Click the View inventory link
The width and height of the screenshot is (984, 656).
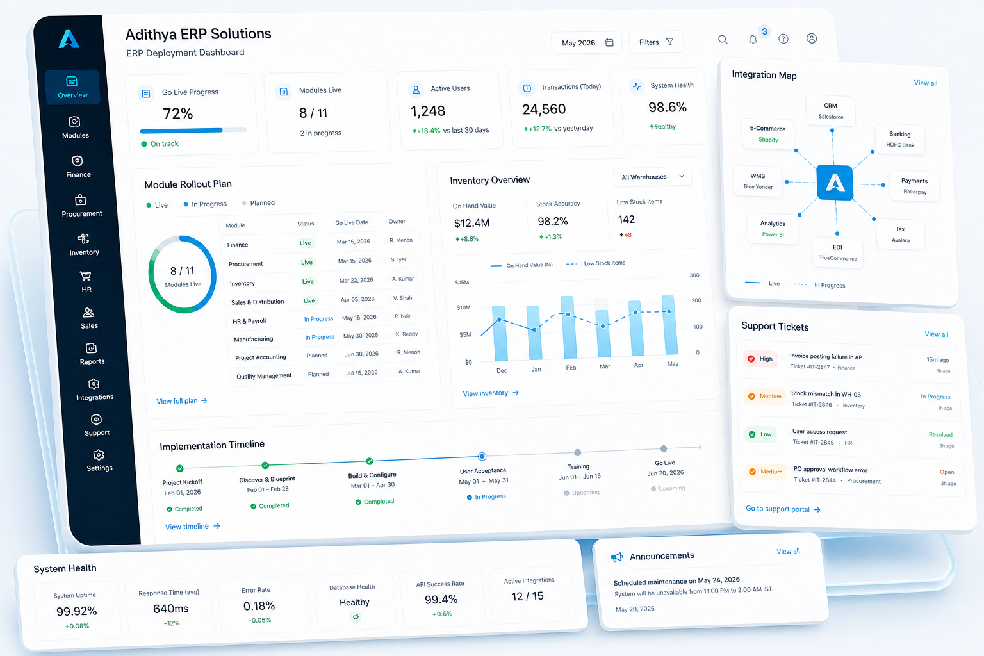click(491, 393)
